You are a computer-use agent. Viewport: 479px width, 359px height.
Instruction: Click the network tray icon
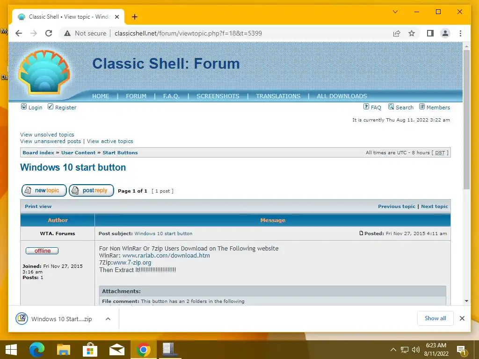click(x=405, y=350)
